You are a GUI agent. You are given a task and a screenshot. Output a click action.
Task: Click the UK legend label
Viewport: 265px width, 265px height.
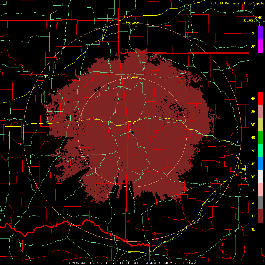[x=253, y=46]
